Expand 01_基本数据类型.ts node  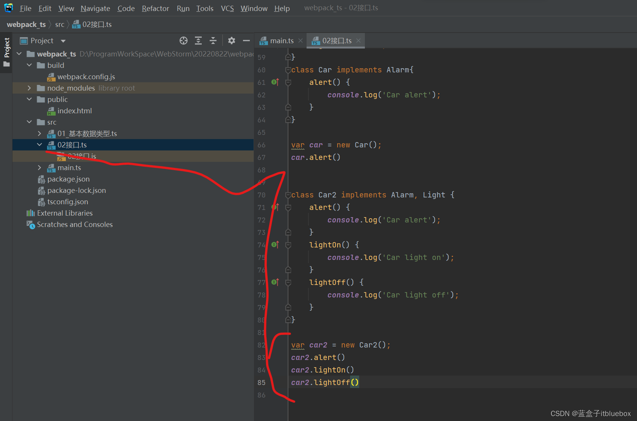click(40, 133)
